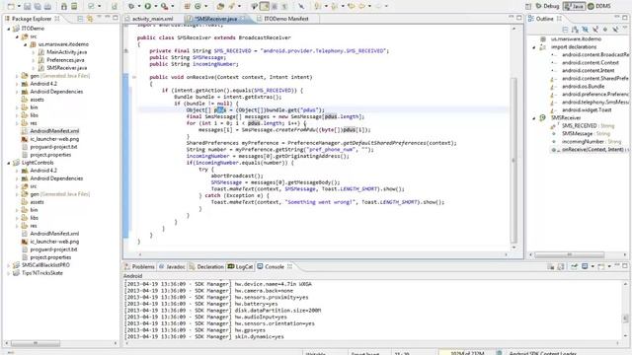Click the green Run button icon
The height and width of the screenshot is (355, 632).
click(148, 7)
